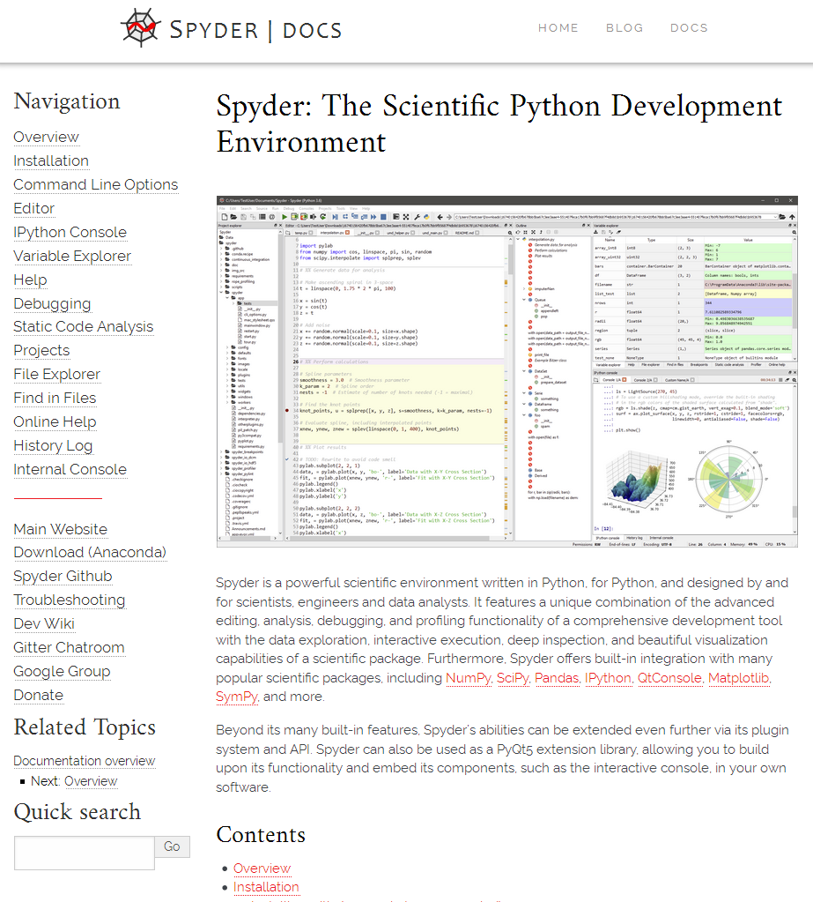Visit the Spyder Github link
Viewport: 813px width, 902px height.
pos(63,577)
